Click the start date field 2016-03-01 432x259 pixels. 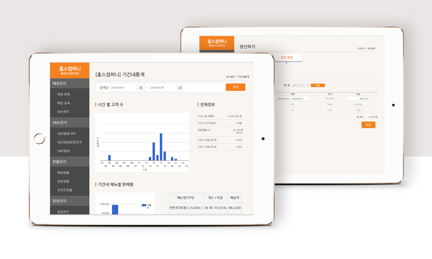coord(123,87)
